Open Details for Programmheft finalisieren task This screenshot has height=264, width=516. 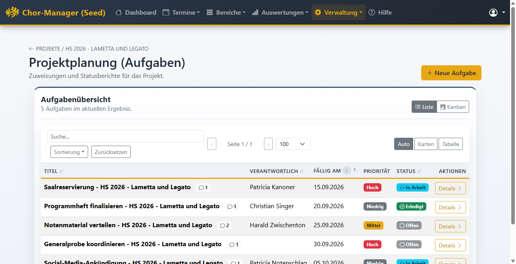pos(451,207)
